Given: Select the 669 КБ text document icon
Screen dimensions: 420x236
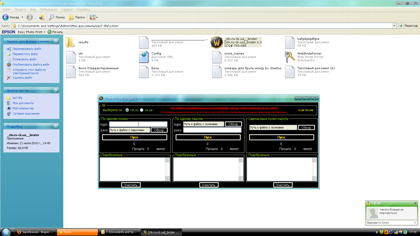Looking at the screenshot, I should 144,42.
